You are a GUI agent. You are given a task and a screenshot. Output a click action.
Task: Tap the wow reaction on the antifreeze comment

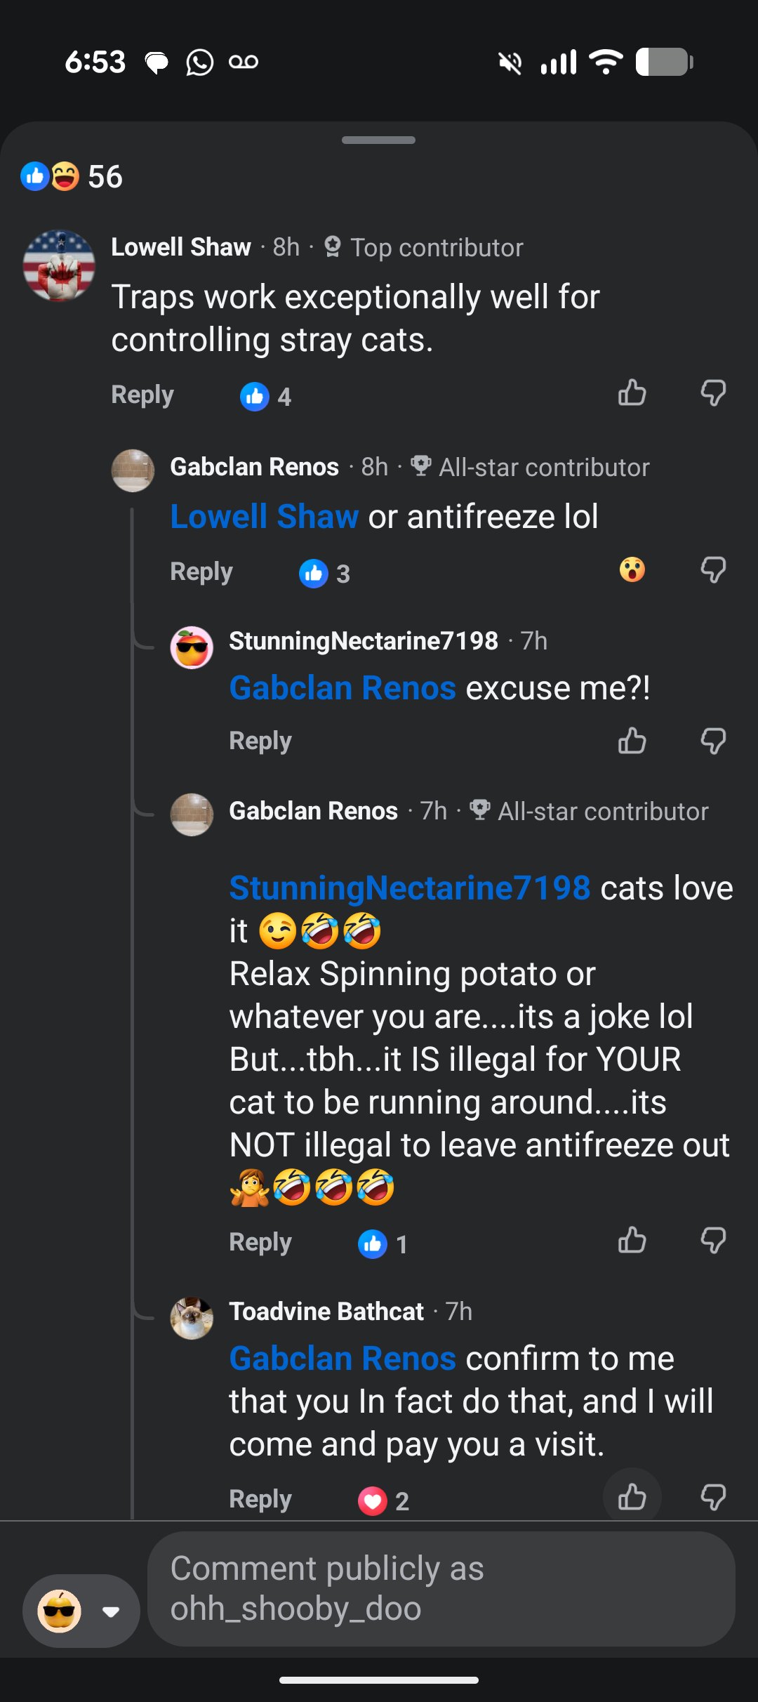pyautogui.click(x=632, y=569)
